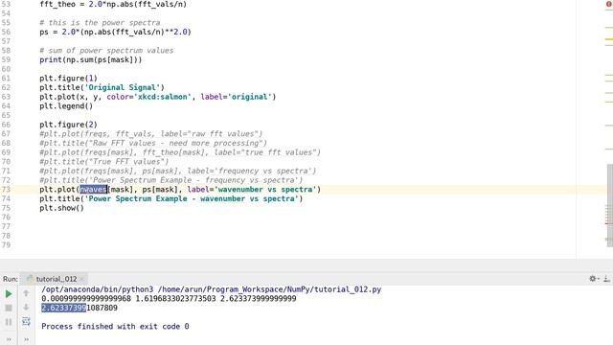Click 'print(np.sum(ps[mask]))' code line
This screenshot has height=345, width=613.
91,59
